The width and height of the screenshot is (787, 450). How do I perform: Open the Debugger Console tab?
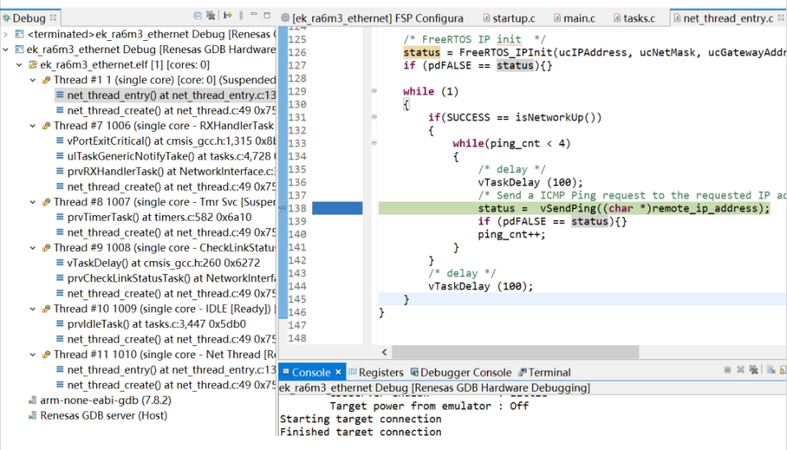[462, 372]
